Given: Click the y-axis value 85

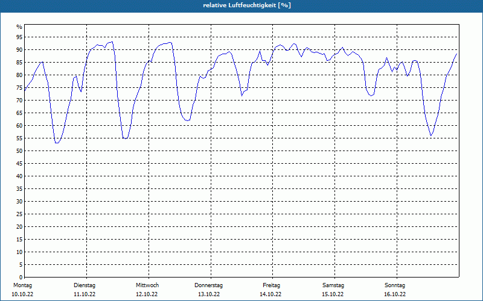Looking at the screenshot, I should click(19, 63).
